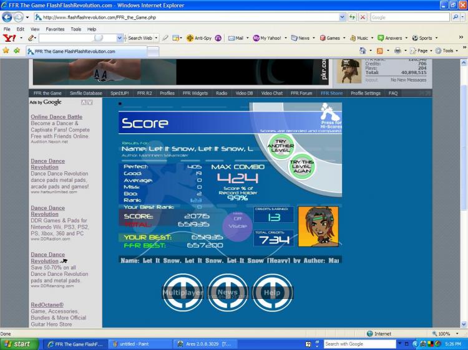Open Sports in the Yahoo toolbar

pos(422,38)
